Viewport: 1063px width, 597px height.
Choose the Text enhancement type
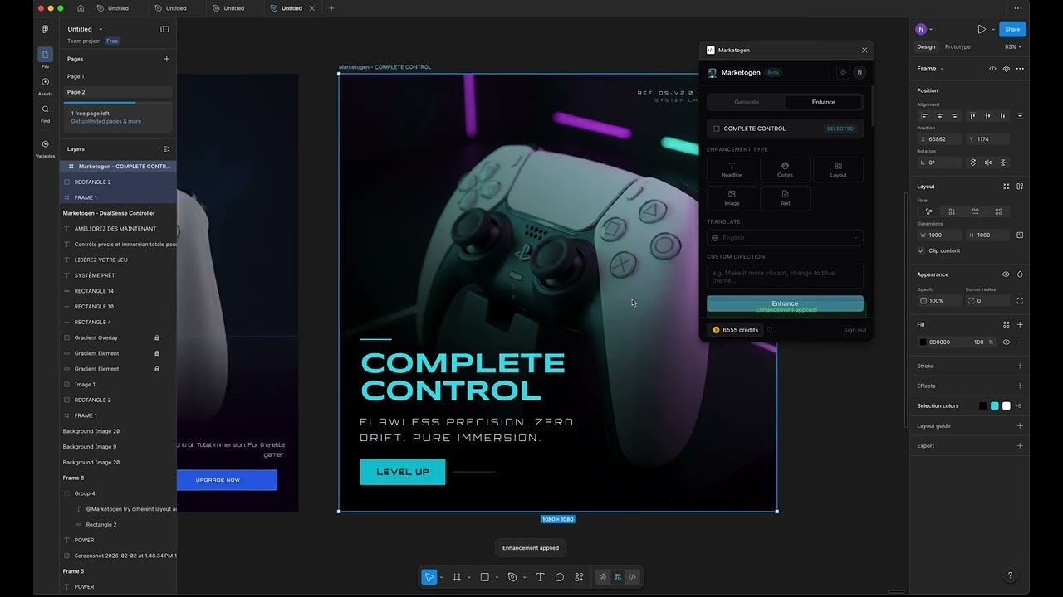pos(785,198)
